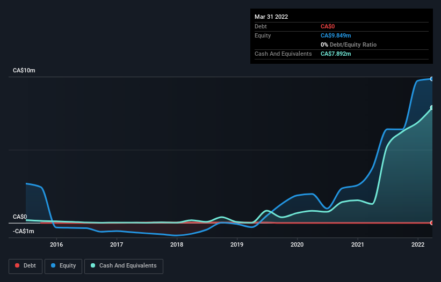Viewport: 441px width, 282px height.
Task: Select the teal Cash endpoint marker
Action: (432, 107)
